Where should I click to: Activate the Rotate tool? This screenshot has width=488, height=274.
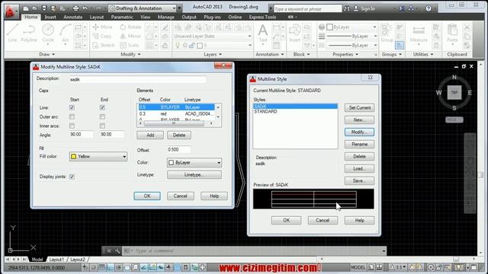click(x=130, y=27)
